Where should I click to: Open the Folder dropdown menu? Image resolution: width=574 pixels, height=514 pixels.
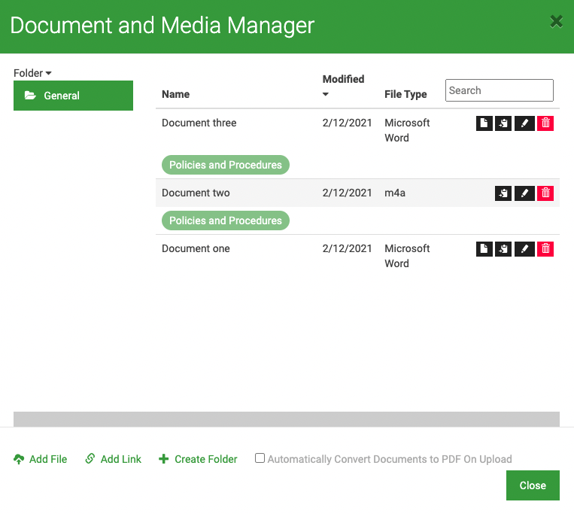click(32, 73)
